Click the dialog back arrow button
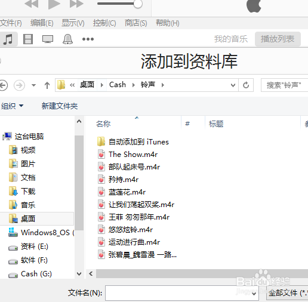308x302 pixels. tap(3, 85)
